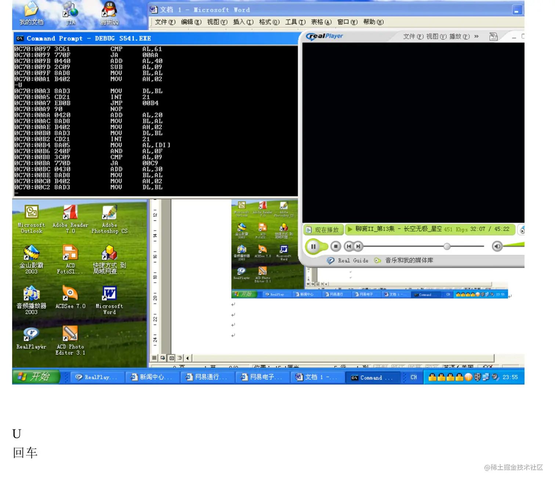
Task: Open Word 插入(I) menu
Action: click(243, 22)
